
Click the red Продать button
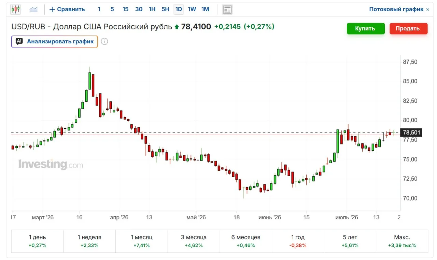click(408, 28)
